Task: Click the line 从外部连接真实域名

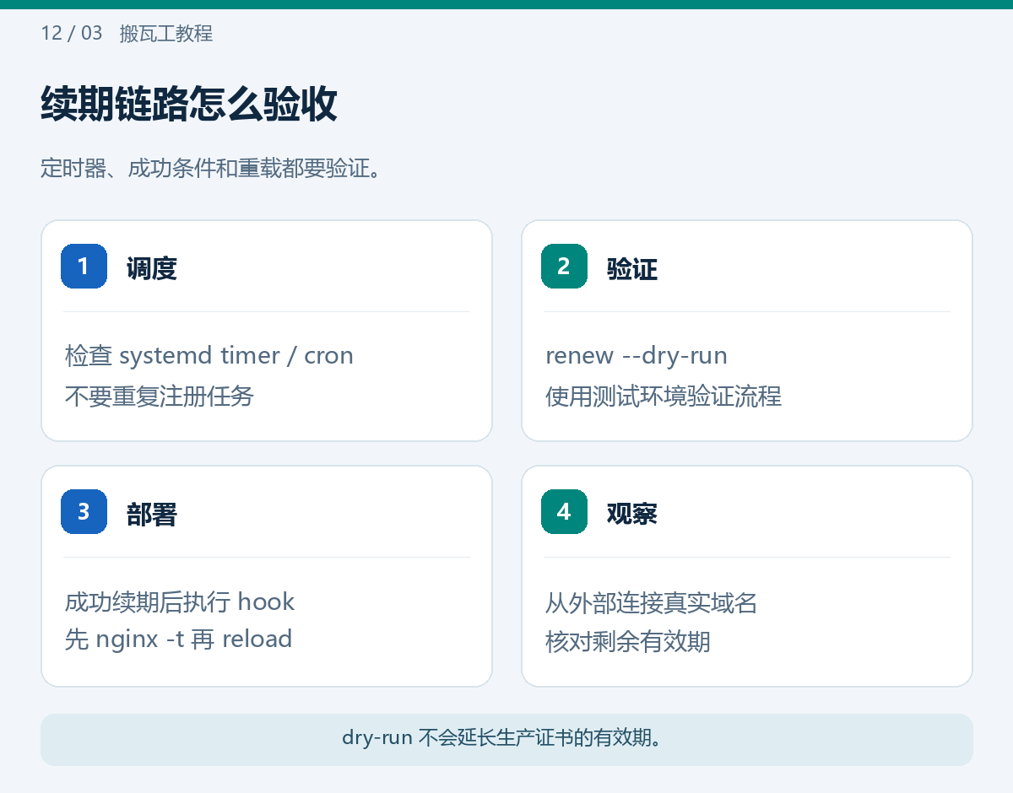Action: [651, 604]
